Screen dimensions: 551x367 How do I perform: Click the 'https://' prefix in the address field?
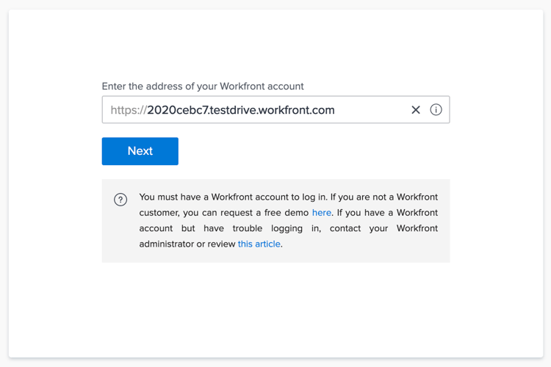129,110
